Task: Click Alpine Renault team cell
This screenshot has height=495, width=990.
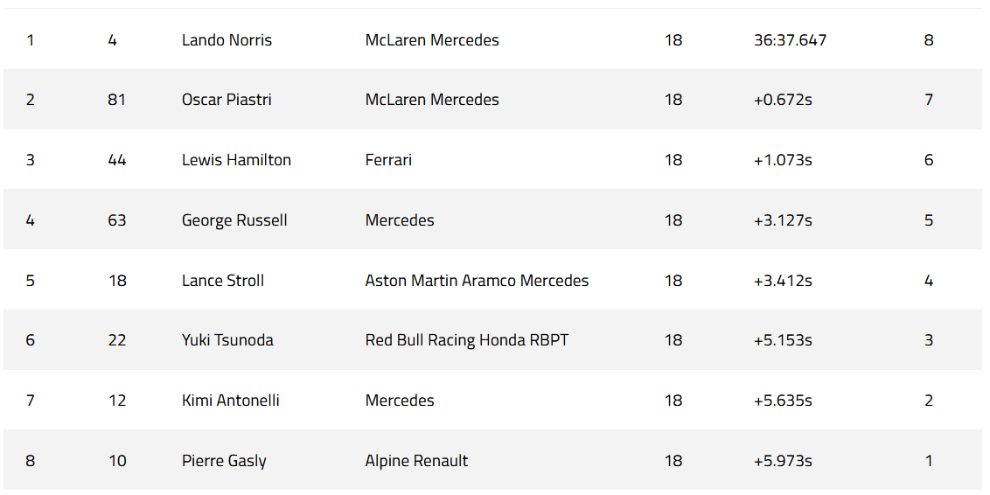Action: click(416, 461)
